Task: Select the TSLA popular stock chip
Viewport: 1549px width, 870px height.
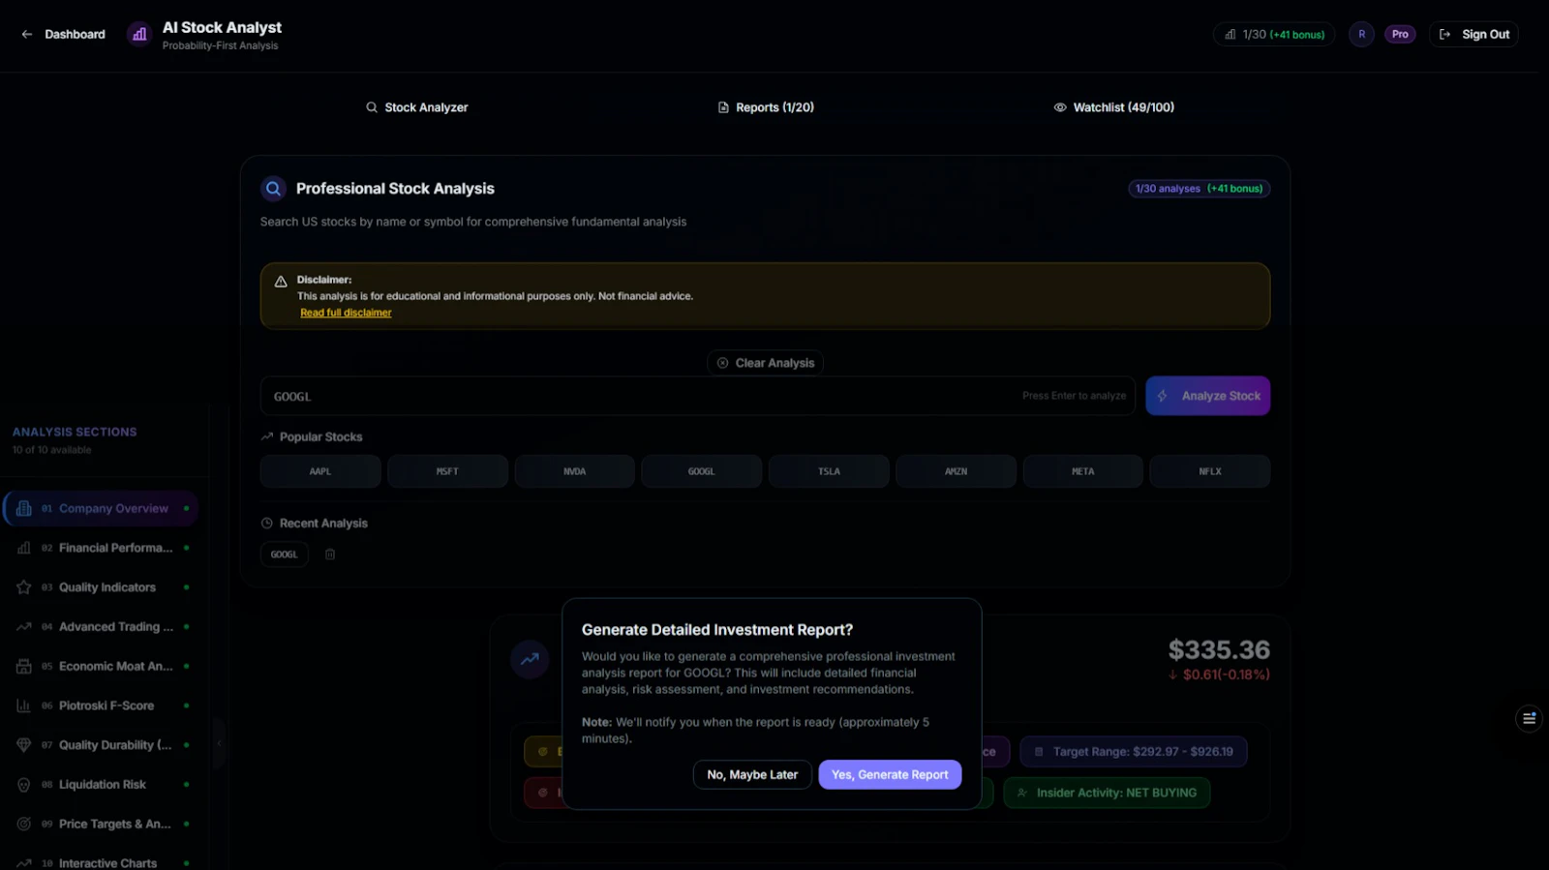Action: 829,471
